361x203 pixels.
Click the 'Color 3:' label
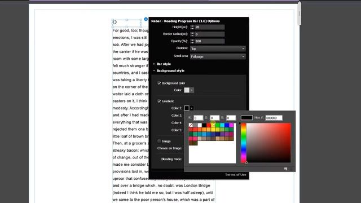(x=177, y=115)
